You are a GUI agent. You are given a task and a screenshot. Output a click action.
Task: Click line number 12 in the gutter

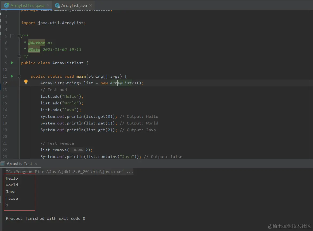[5, 83]
